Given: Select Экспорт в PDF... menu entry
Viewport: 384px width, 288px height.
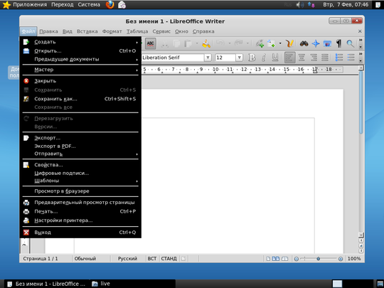Looking at the screenshot, I should point(80,146).
